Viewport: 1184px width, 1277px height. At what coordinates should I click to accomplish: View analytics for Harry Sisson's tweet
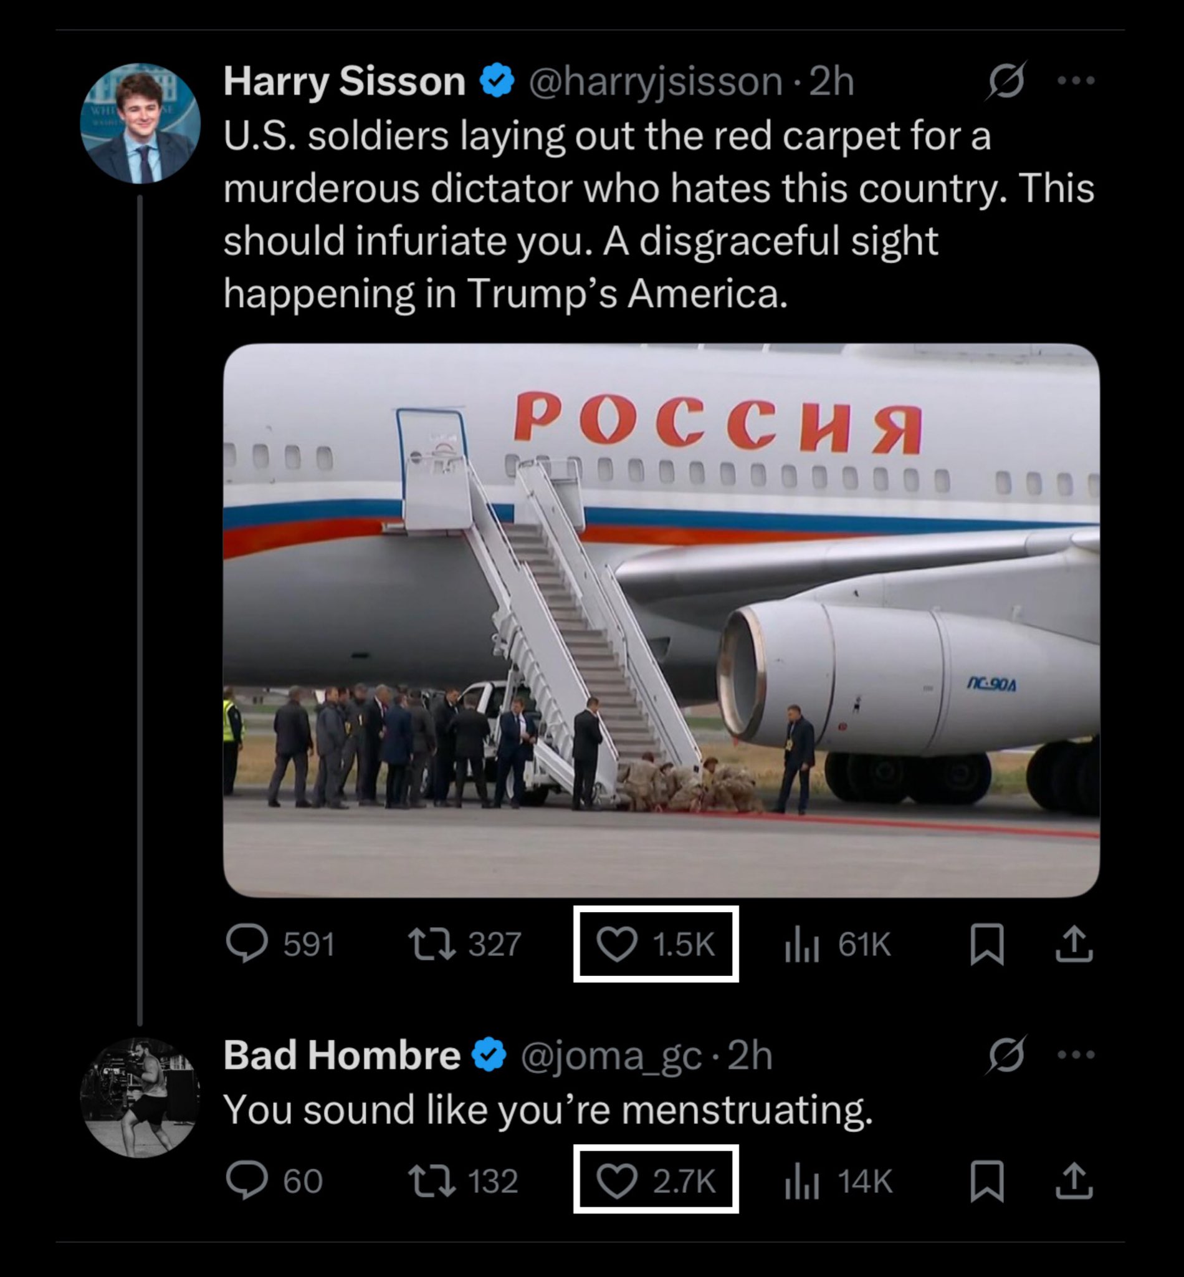(801, 945)
